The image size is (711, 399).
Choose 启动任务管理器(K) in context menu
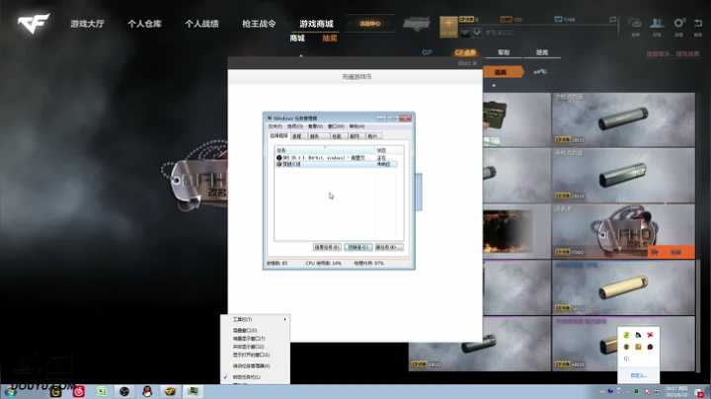click(256, 365)
